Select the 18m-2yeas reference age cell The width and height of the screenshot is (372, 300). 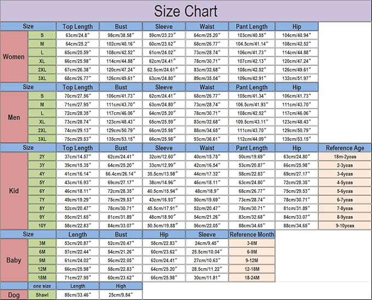pyautogui.click(x=345, y=156)
